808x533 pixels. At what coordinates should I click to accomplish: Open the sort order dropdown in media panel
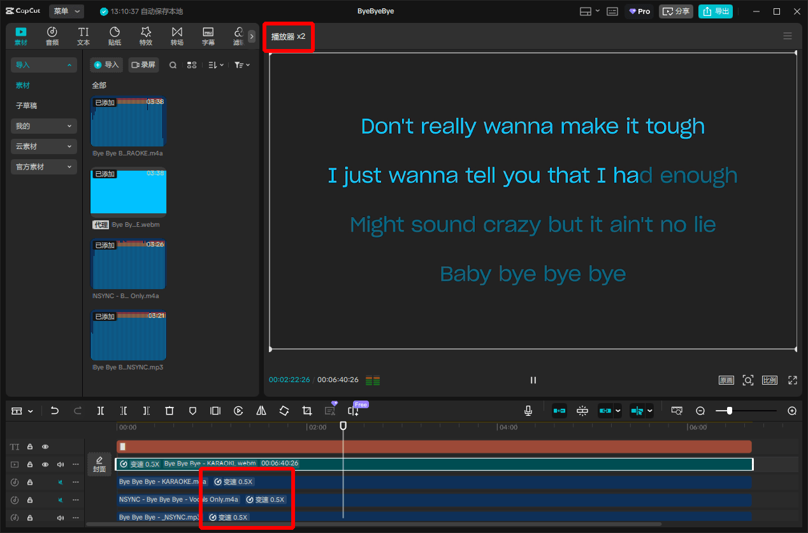[x=216, y=65]
